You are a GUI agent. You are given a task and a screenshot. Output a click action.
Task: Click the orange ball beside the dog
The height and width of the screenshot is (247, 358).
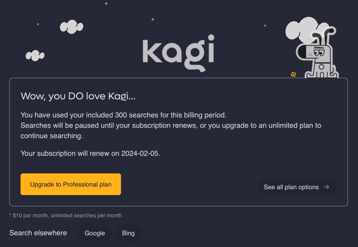[294, 74]
